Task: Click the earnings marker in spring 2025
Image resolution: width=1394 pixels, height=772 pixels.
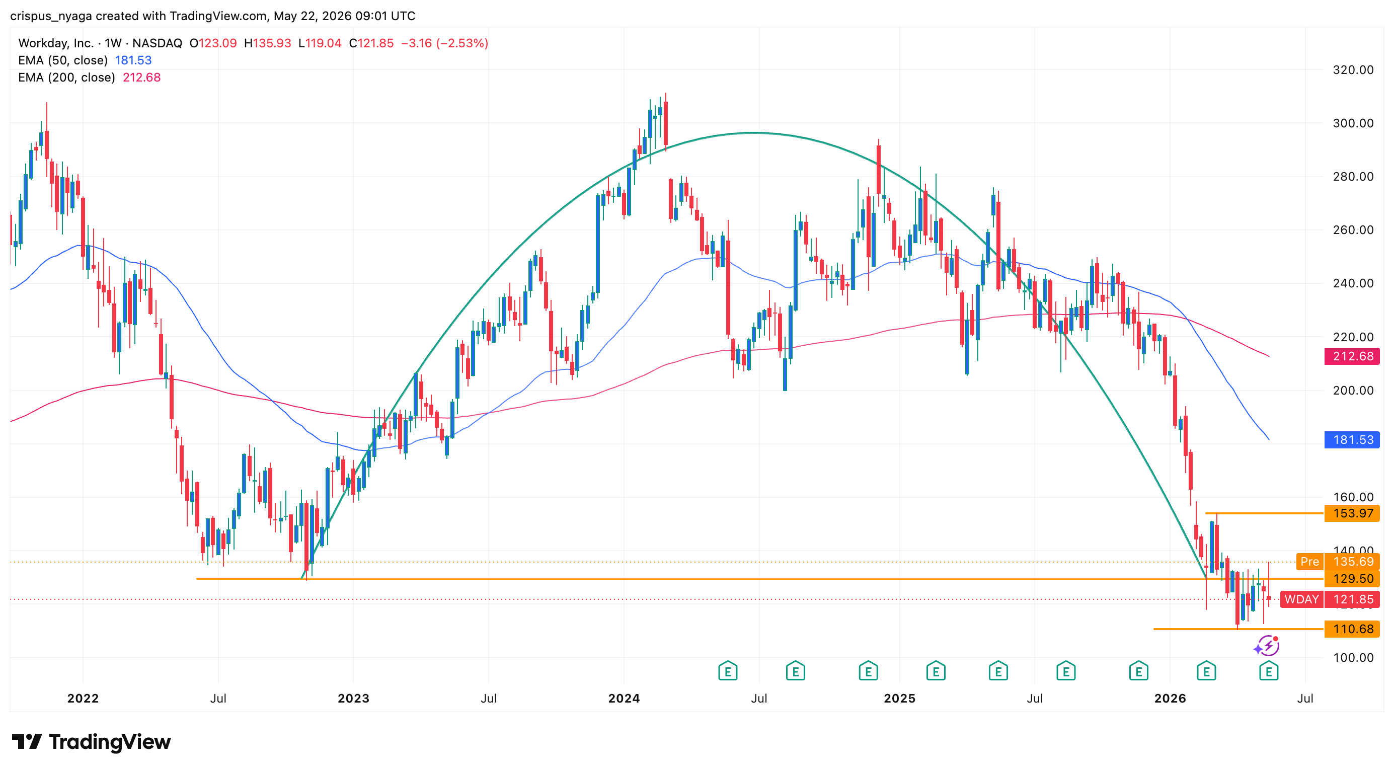Action: click(998, 671)
